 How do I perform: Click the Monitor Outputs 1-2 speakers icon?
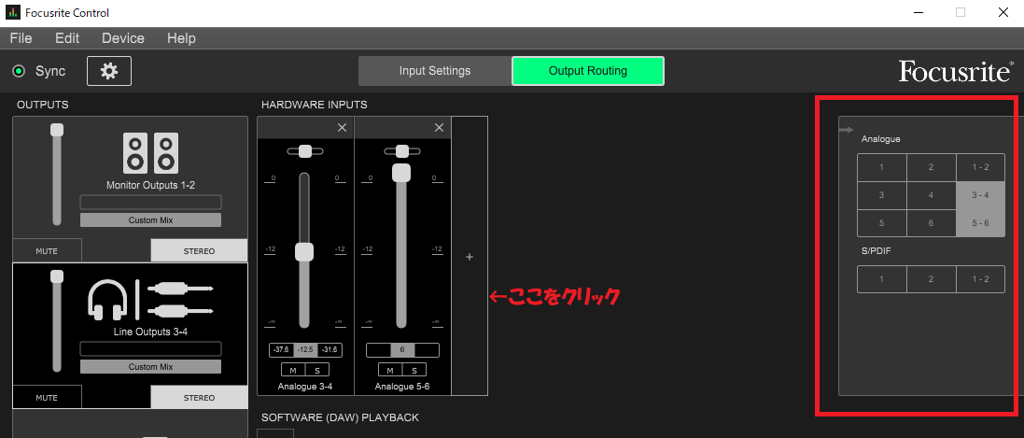point(151,153)
